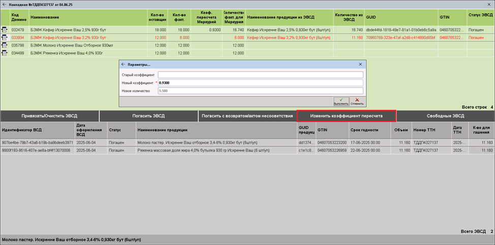
Task: Click Изменить коэффициент пересчета button
Action: pos(346,116)
